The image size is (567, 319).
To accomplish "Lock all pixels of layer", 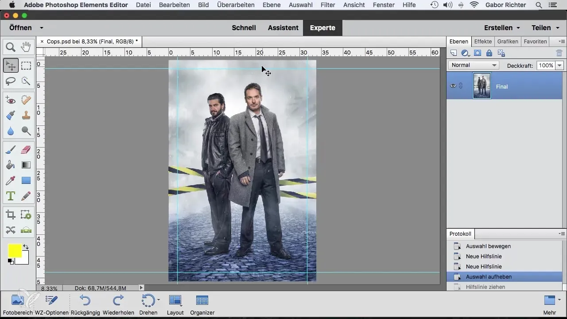I will pyautogui.click(x=489, y=53).
